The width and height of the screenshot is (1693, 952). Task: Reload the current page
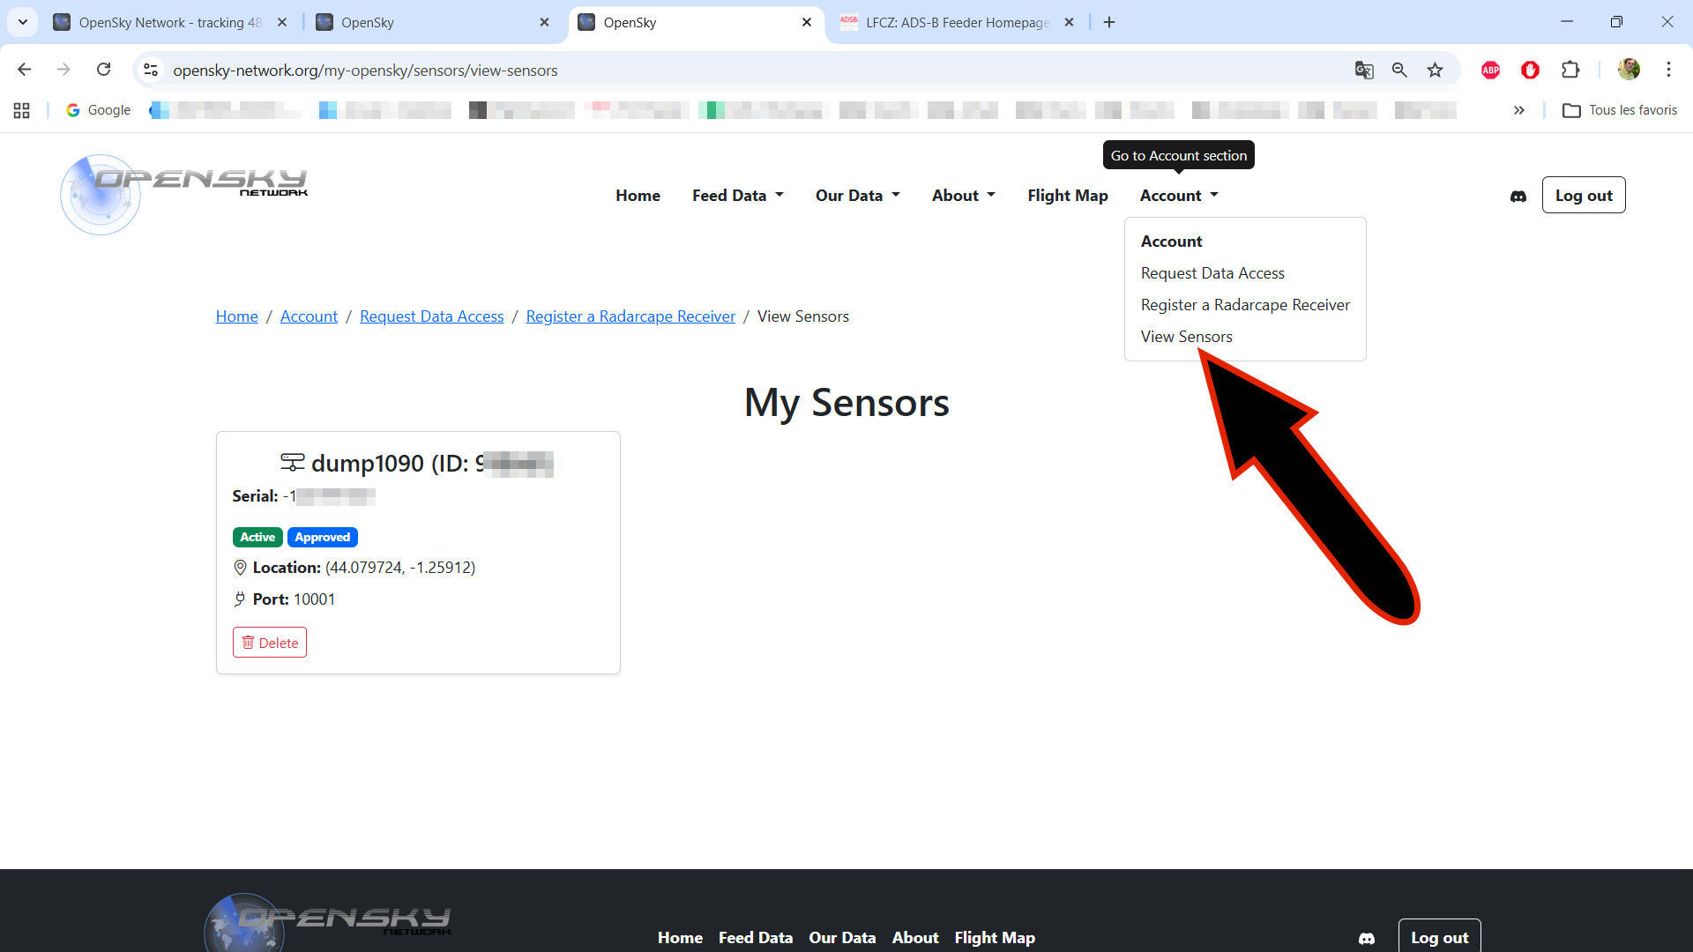pos(103,70)
